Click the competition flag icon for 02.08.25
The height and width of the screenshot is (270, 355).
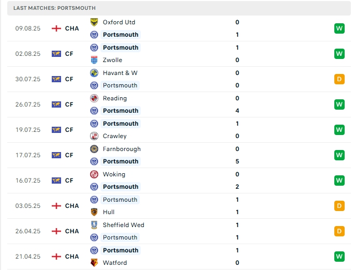56,54
